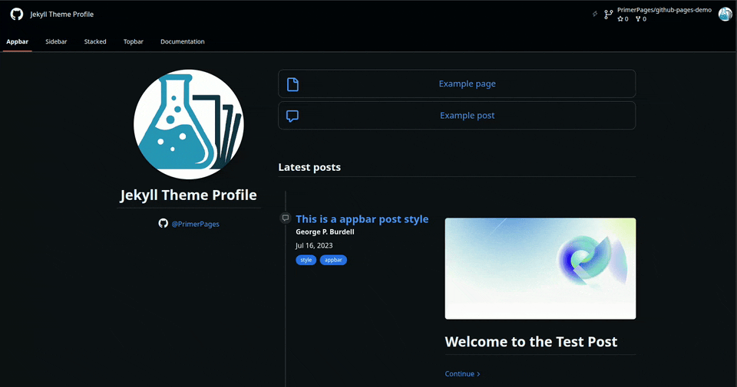Open the PrimerPages/github-pages-demo repository link
737x387 pixels.
(x=664, y=10)
